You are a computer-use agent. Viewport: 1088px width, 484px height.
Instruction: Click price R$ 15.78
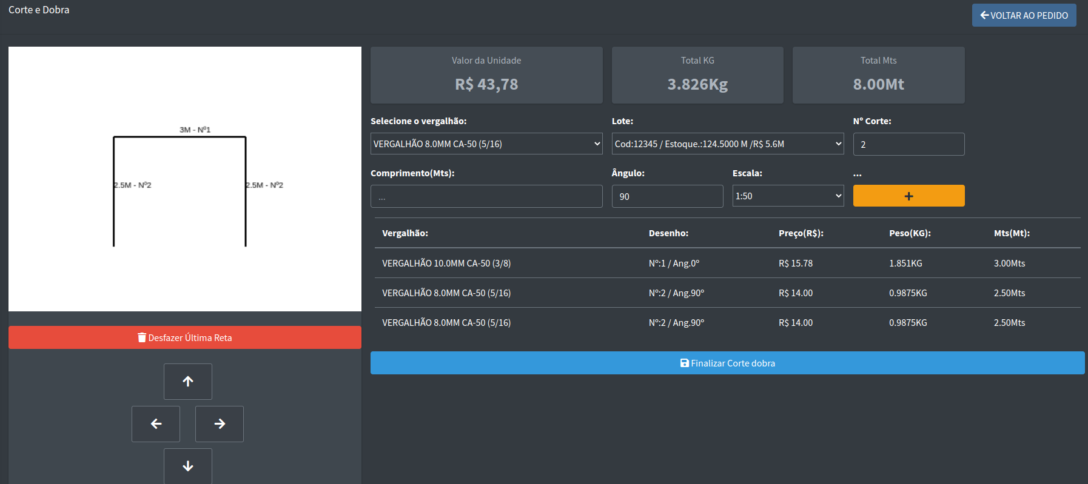click(x=796, y=263)
